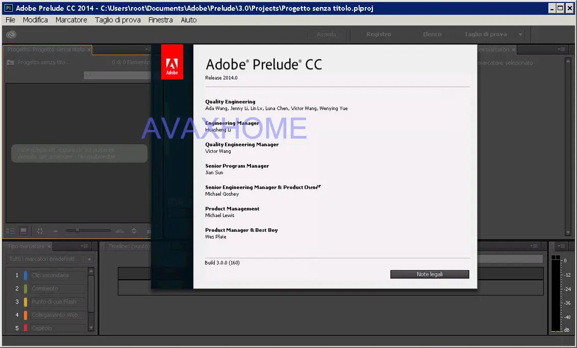Viewport: 577px width, 348px height.
Task: Select the Timeline: (vuoto) tab
Action: pyautogui.click(x=129, y=246)
